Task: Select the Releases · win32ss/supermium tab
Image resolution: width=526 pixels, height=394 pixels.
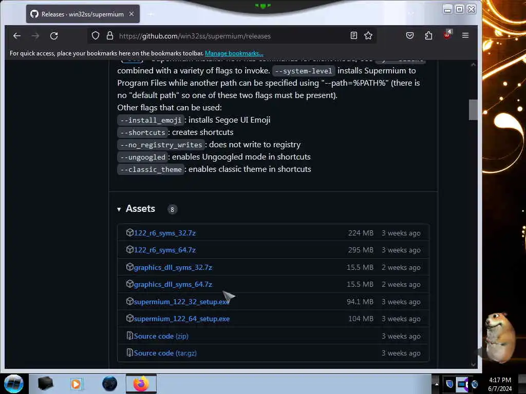Action: click(83, 14)
